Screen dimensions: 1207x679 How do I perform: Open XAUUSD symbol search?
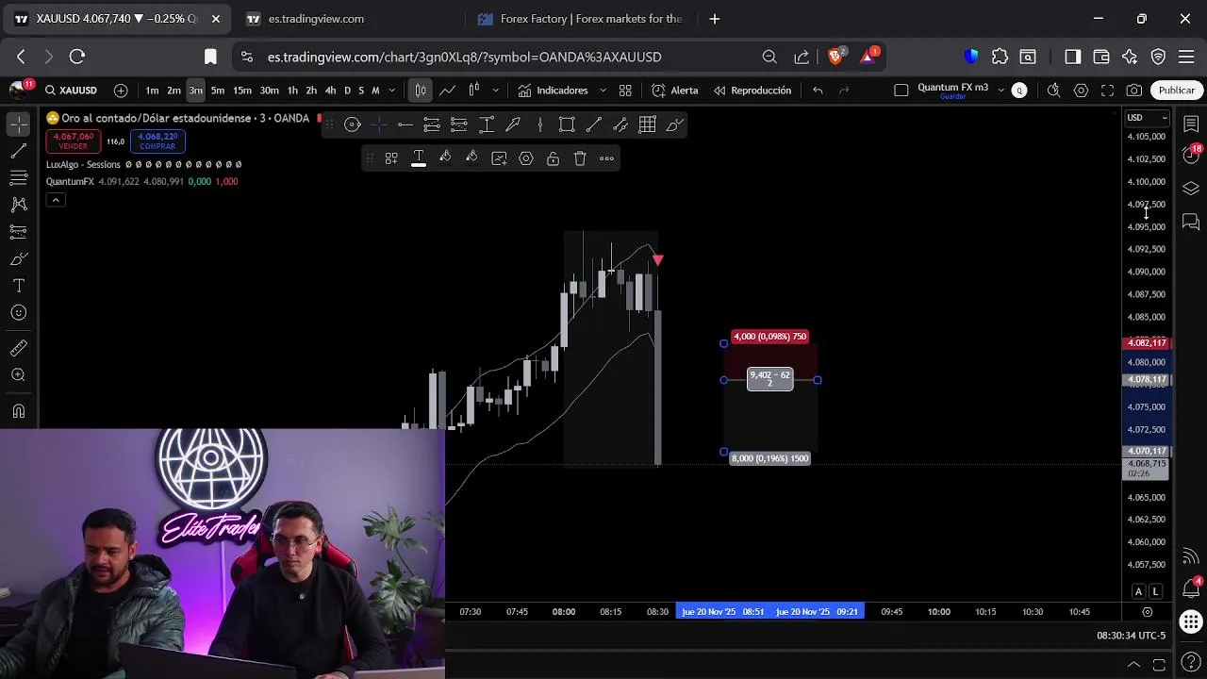point(72,91)
